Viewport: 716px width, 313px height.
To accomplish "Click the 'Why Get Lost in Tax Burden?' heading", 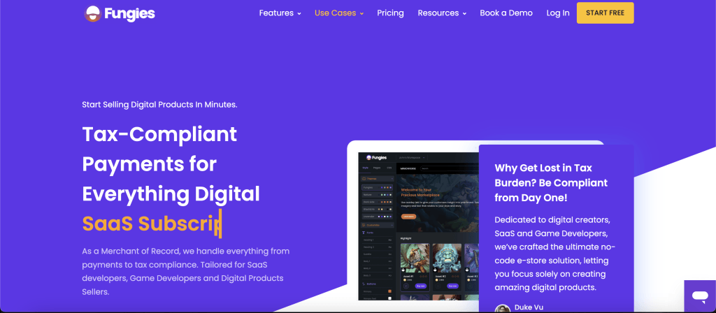I will coord(551,183).
